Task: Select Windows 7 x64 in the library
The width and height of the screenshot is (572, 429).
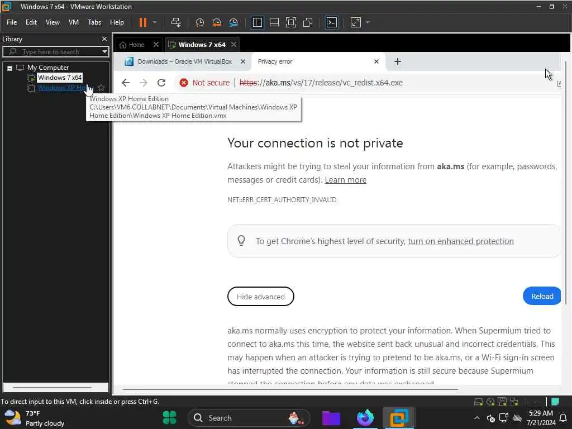Action: coord(59,77)
